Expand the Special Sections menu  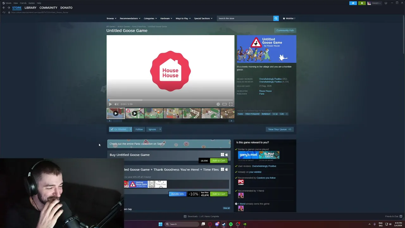coord(203,18)
